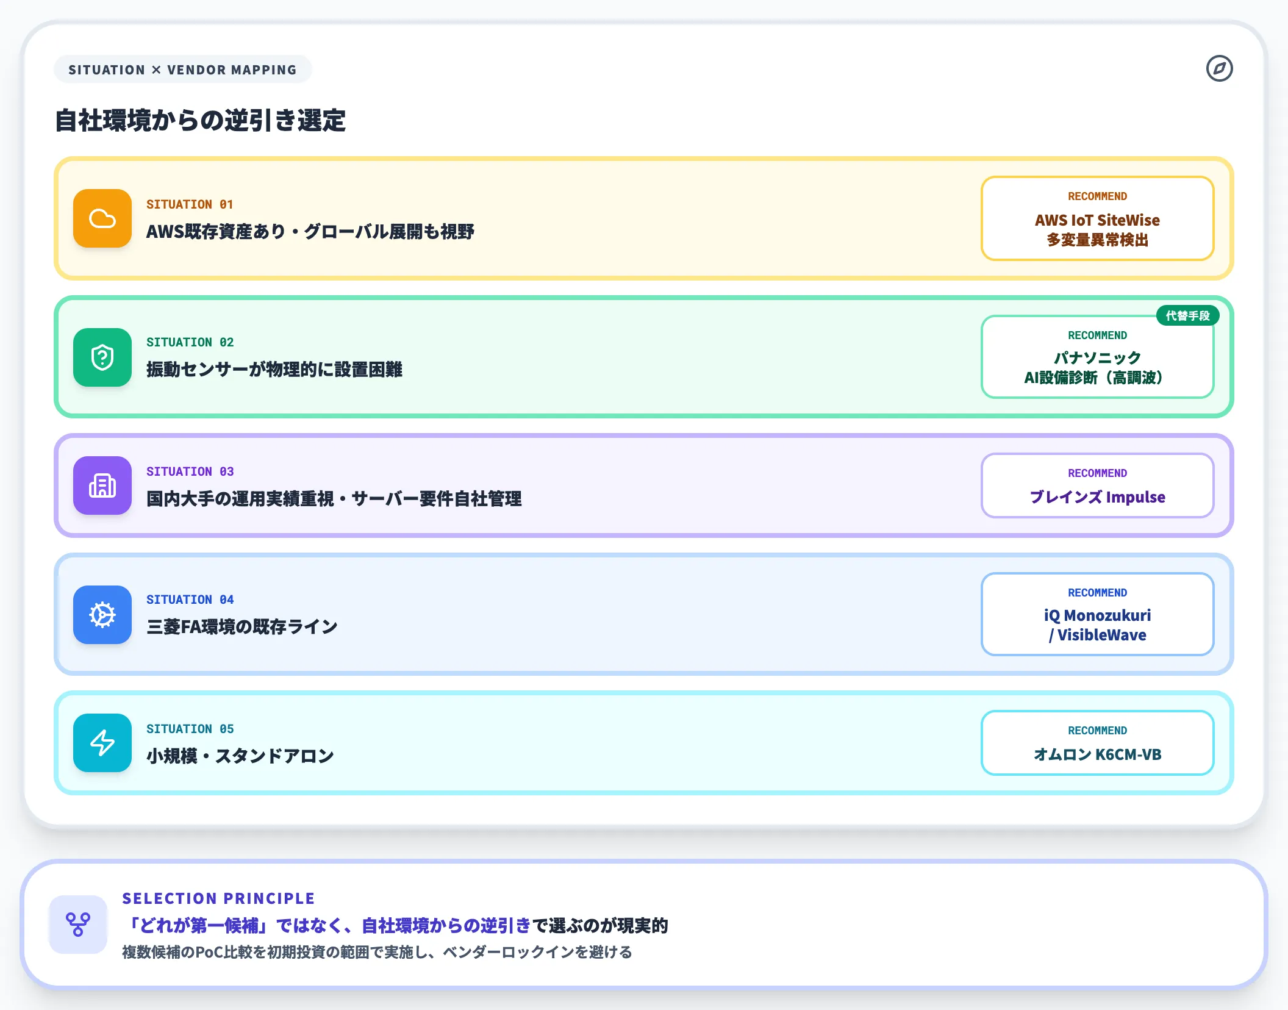The height and width of the screenshot is (1010, 1288).
Task: Click the heading 自社環境からの逆引き選定
Action: (200, 120)
